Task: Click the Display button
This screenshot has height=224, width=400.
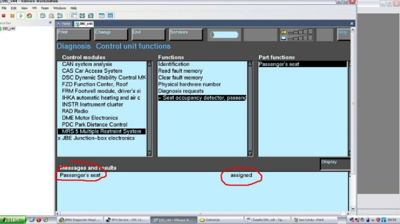Action: (335, 164)
